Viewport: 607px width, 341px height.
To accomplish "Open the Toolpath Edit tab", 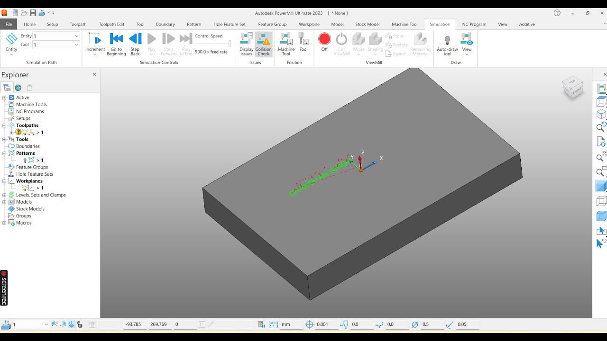I will point(111,24).
